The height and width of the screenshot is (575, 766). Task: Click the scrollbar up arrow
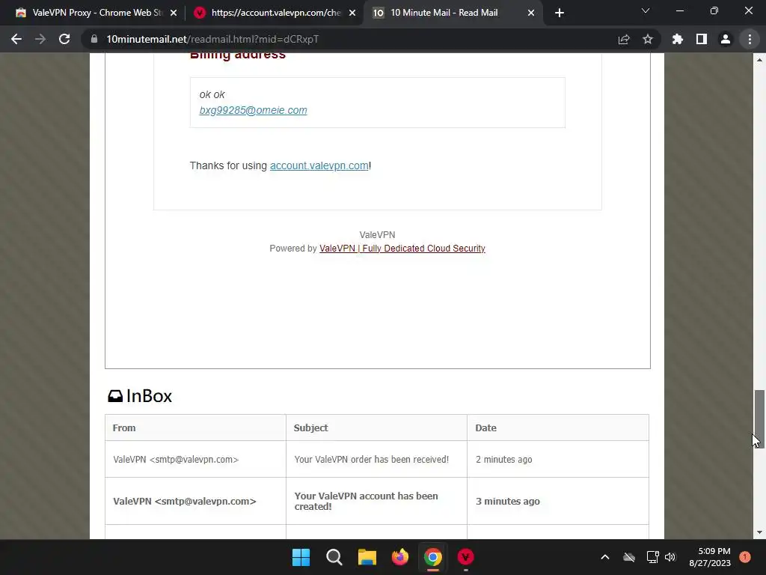759,60
